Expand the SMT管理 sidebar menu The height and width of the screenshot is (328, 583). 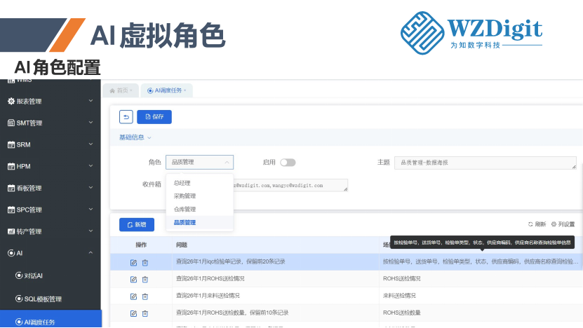(x=51, y=123)
